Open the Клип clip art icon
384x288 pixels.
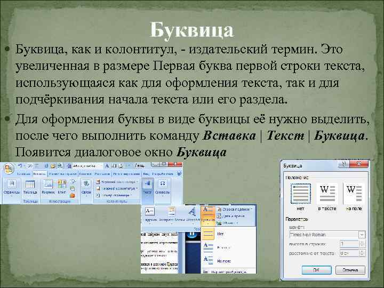click(62, 184)
